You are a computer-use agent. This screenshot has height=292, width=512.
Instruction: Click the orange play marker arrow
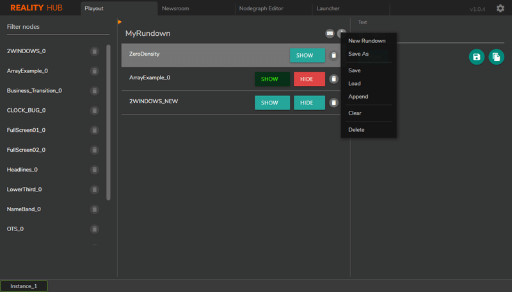pyautogui.click(x=120, y=22)
